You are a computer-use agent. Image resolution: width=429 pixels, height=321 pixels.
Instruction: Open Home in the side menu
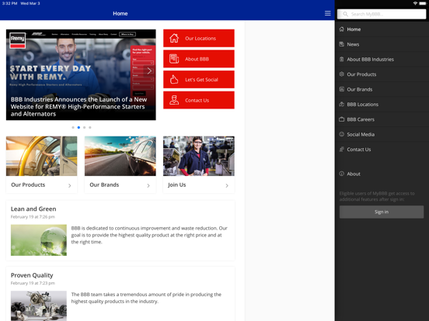point(382,29)
